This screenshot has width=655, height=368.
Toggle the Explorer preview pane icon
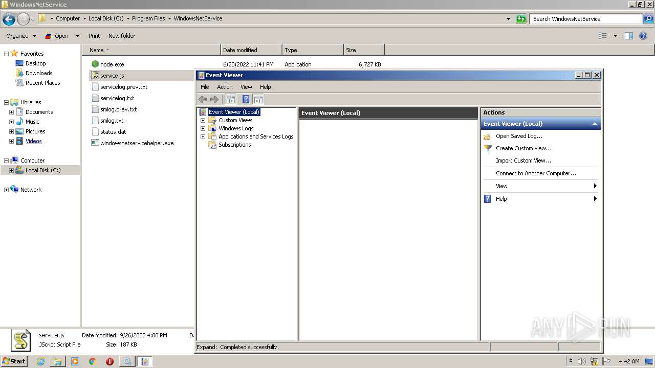pos(629,36)
